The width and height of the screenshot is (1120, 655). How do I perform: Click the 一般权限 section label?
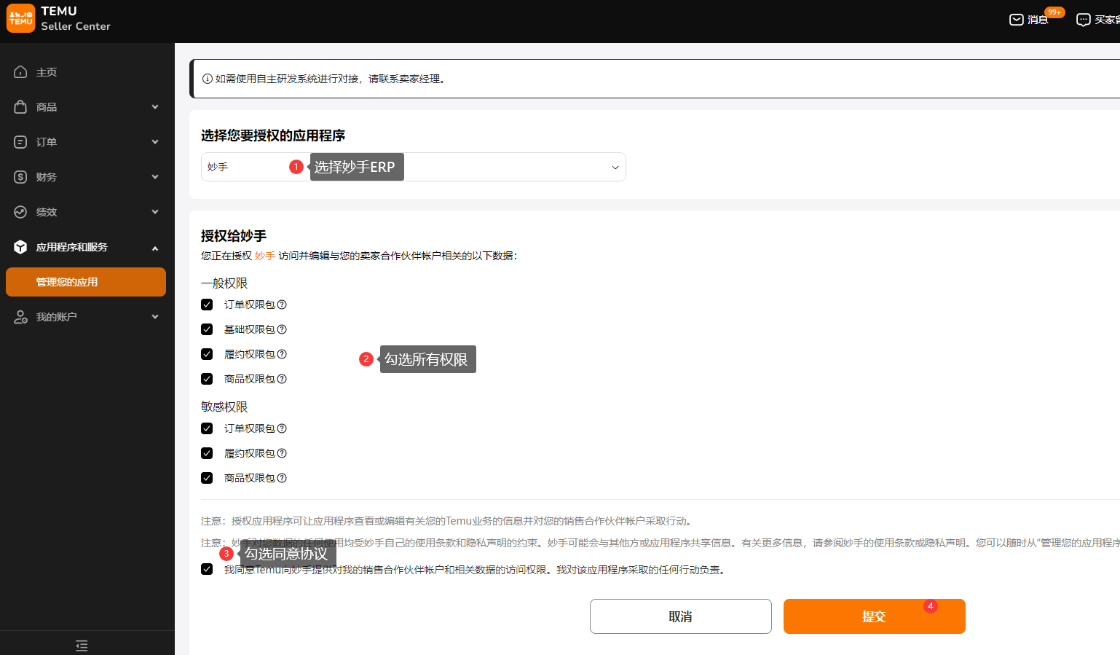224,283
